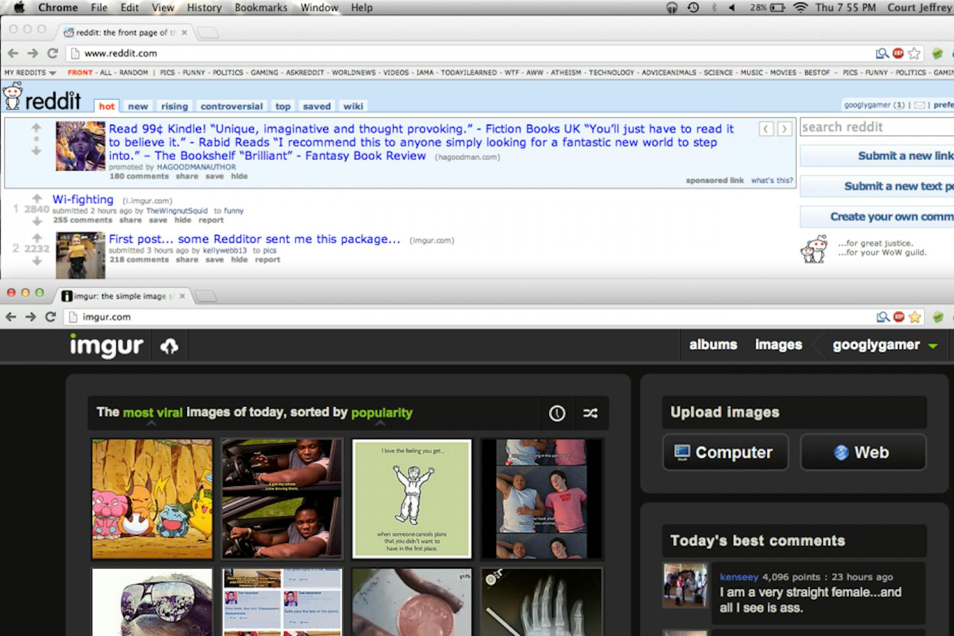The width and height of the screenshot is (954, 636).
Task: Downvote the "First post" pics submission
Action: click(x=36, y=259)
